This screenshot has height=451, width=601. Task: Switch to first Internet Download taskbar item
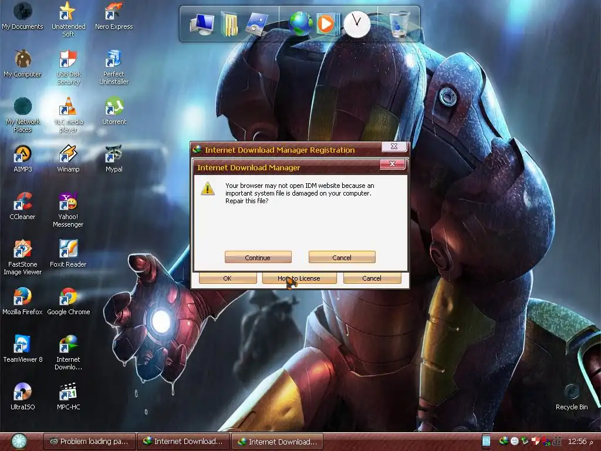tap(183, 442)
